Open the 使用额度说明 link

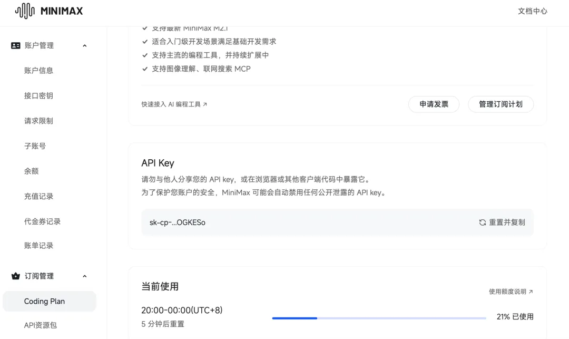[x=511, y=292]
